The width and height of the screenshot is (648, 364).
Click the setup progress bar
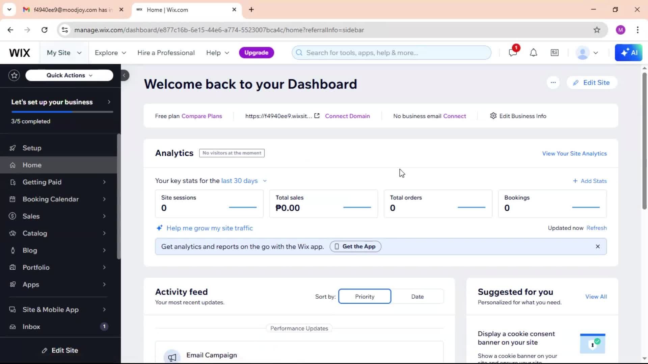62,112
